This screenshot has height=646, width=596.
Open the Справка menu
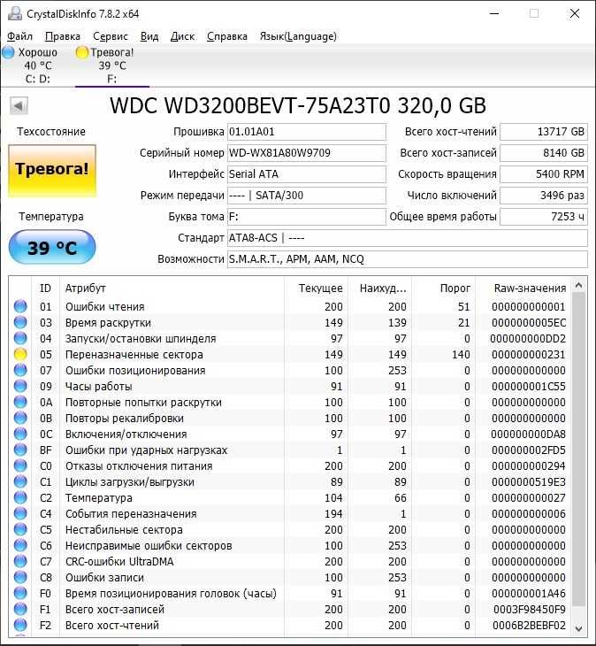point(226,36)
